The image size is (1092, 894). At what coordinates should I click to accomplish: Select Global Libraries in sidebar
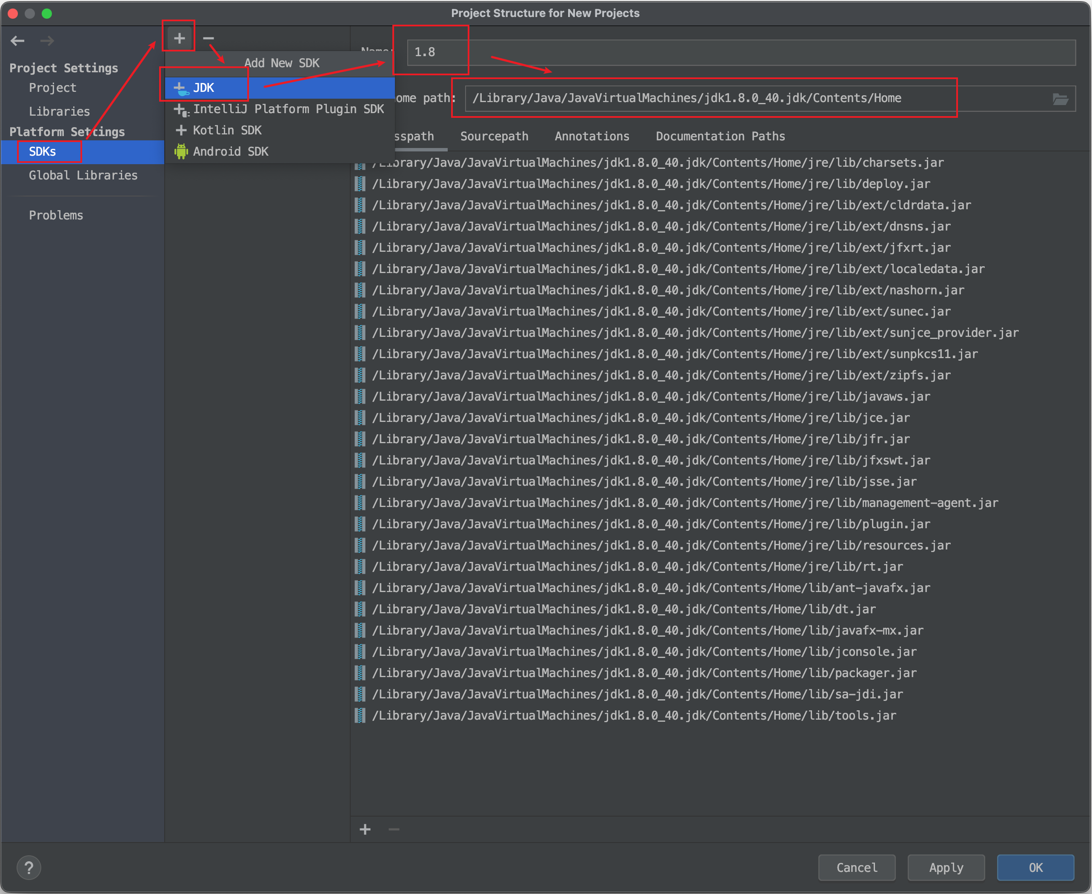(x=83, y=176)
